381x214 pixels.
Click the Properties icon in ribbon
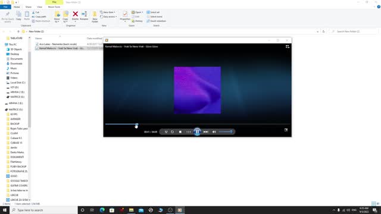[x=125, y=16]
